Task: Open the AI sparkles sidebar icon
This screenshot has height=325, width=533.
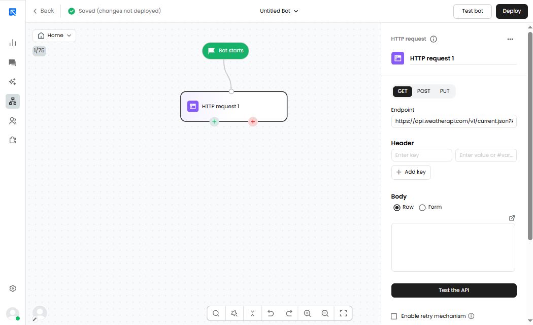Action: (x=13, y=82)
